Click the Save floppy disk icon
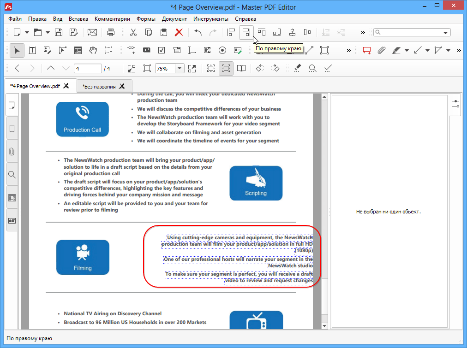The image size is (467, 348). pyautogui.click(x=59, y=32)
